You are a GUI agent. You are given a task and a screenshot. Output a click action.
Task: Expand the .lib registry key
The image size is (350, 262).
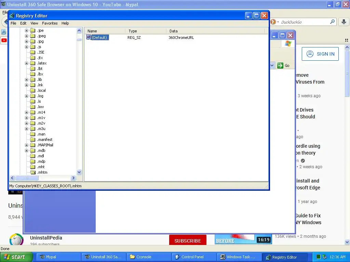click(26, 79)
